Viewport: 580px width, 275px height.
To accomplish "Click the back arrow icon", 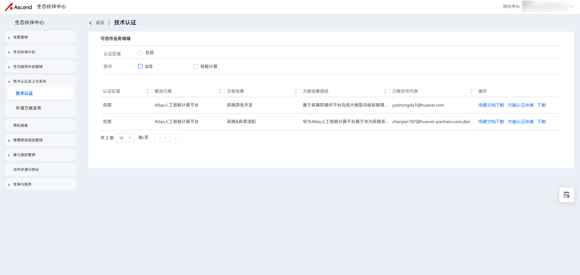I will click(91, 23).
